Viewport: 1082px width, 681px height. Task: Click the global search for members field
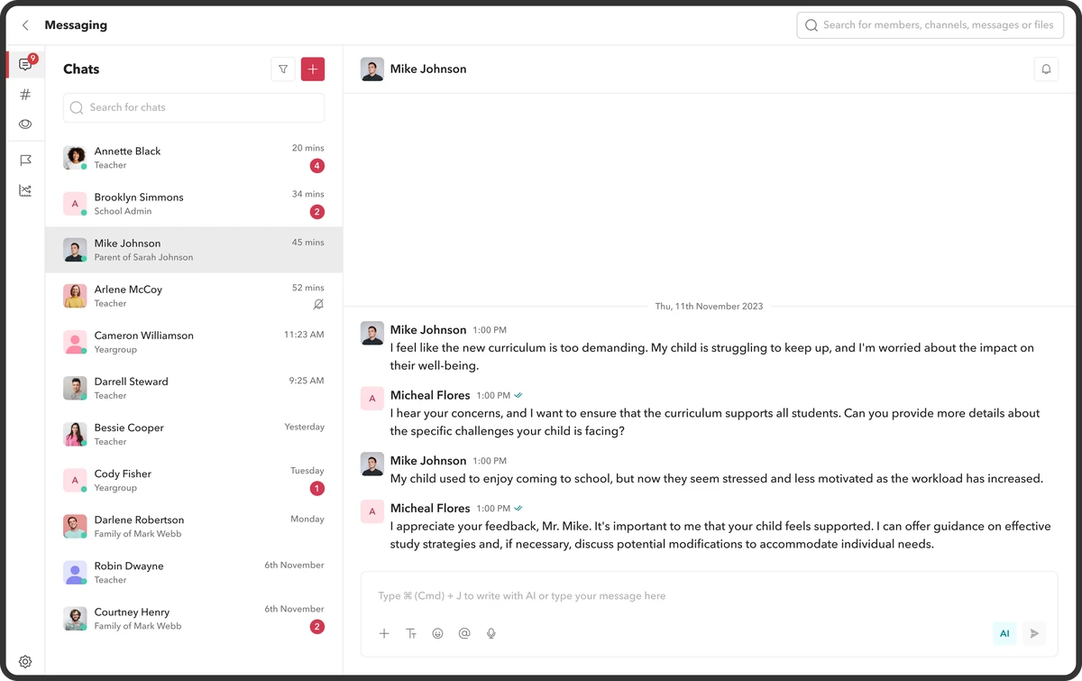(931, 25)
